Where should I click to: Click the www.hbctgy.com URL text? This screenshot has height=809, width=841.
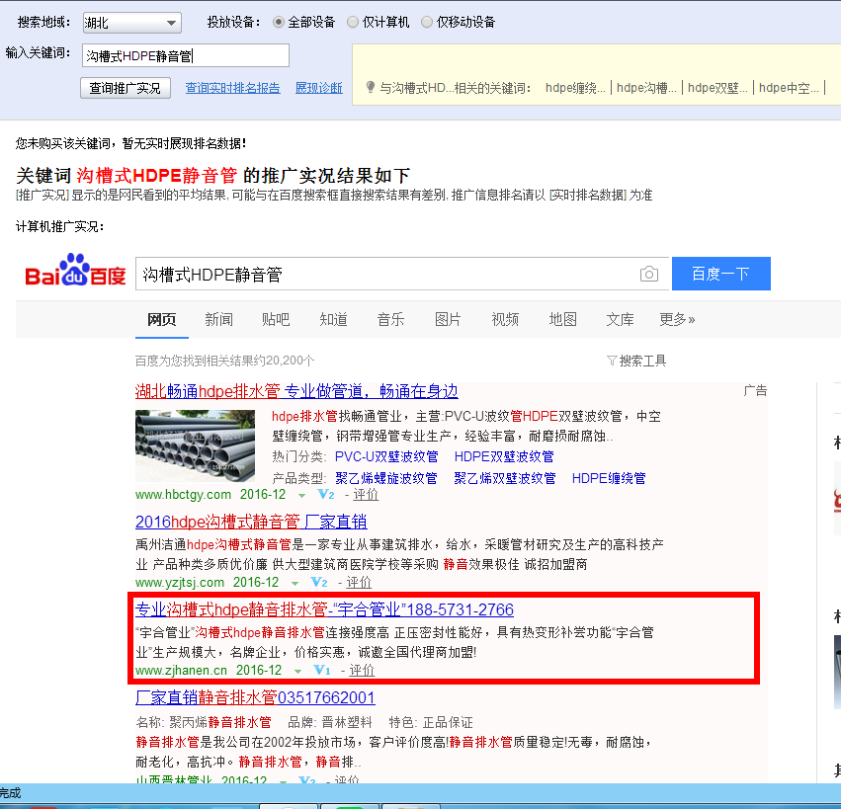184,494
